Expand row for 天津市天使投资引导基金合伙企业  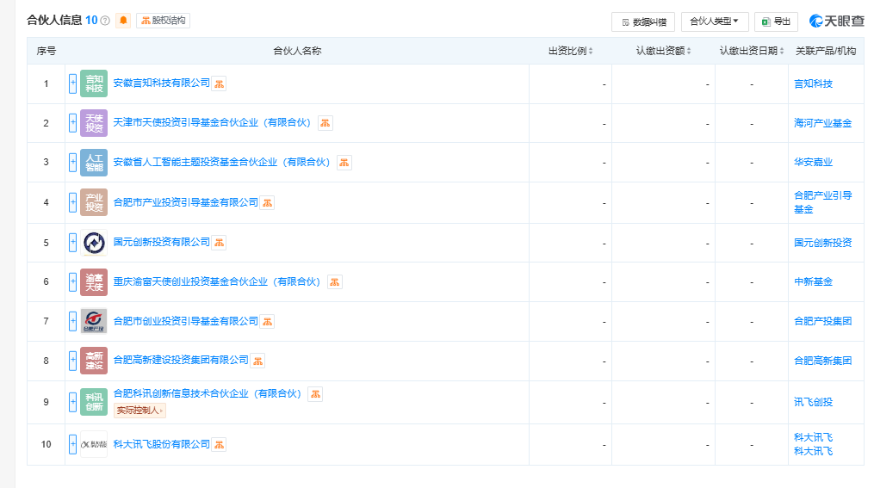(72, 122)
